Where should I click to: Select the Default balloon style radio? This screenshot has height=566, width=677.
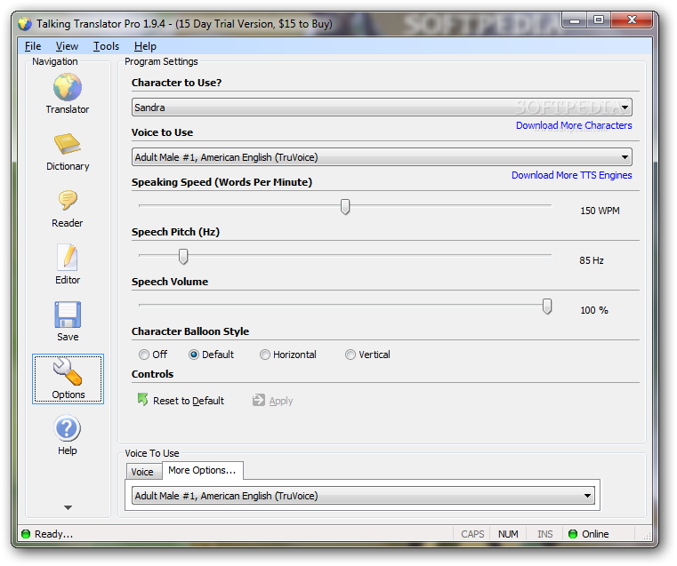pyautogui.click(x=194, y=355)
